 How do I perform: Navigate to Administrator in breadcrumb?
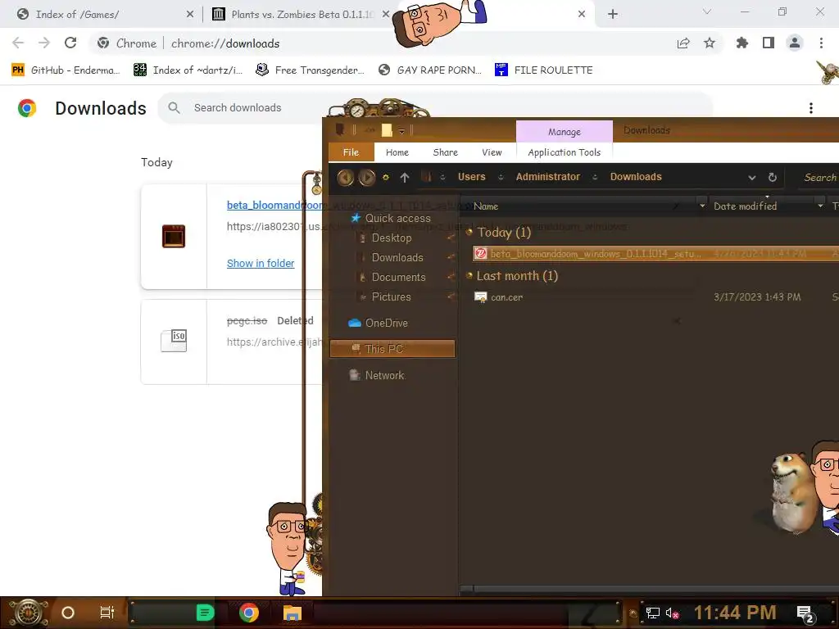click(x=547, y=177)
